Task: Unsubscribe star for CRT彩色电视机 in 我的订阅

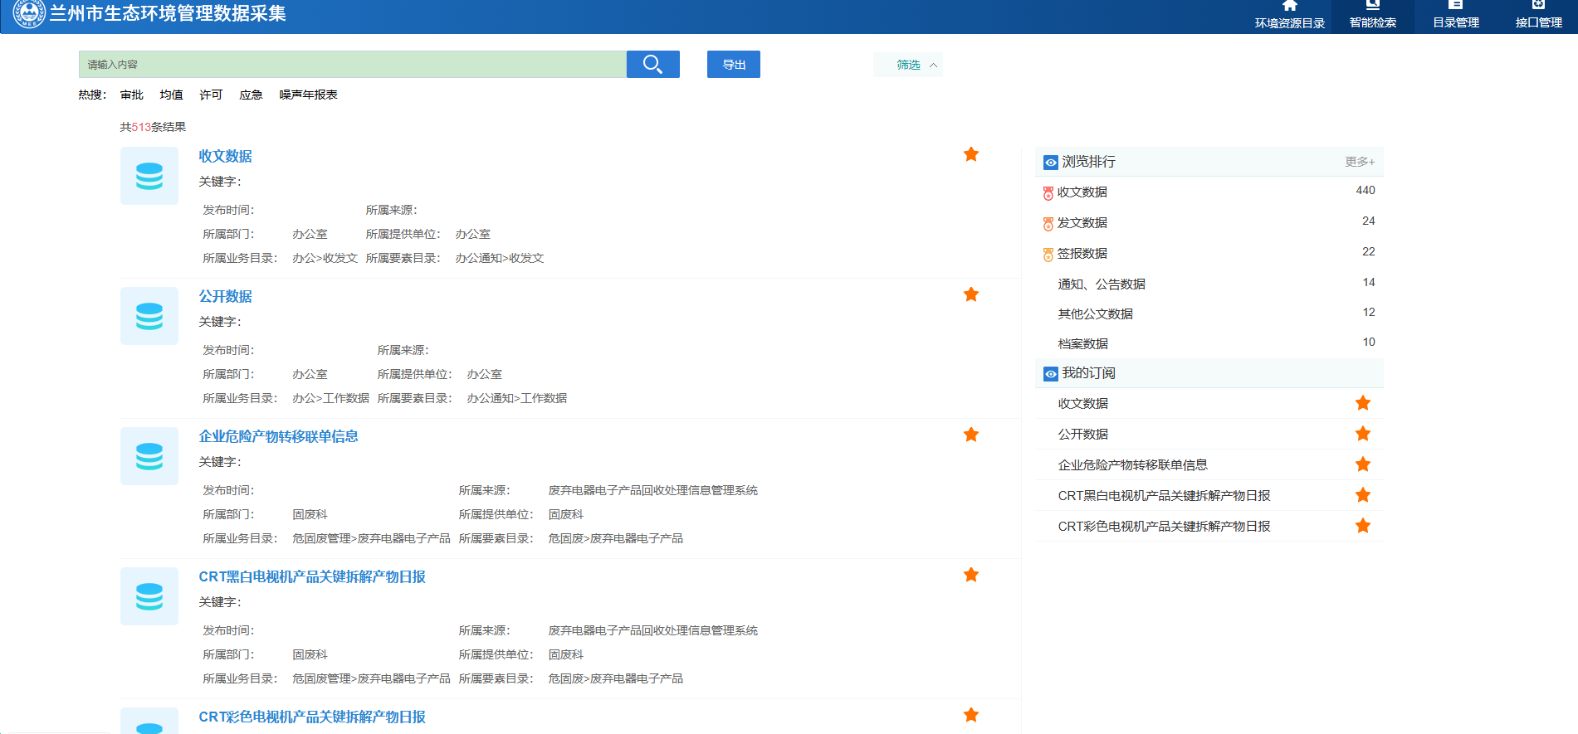Action: 1363,526
